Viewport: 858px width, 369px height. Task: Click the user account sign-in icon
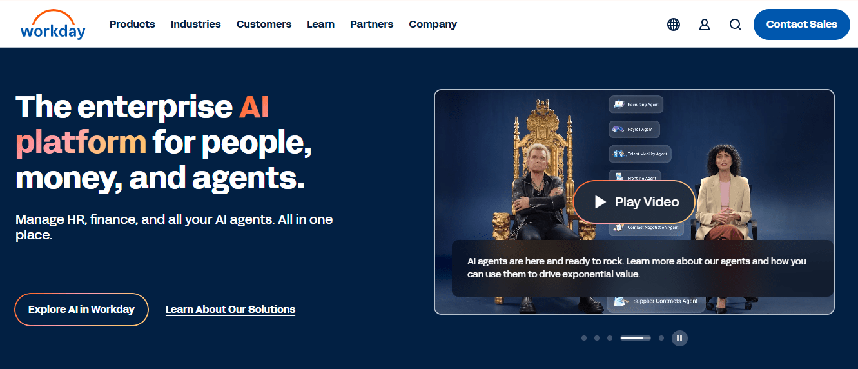click(705, 25)
